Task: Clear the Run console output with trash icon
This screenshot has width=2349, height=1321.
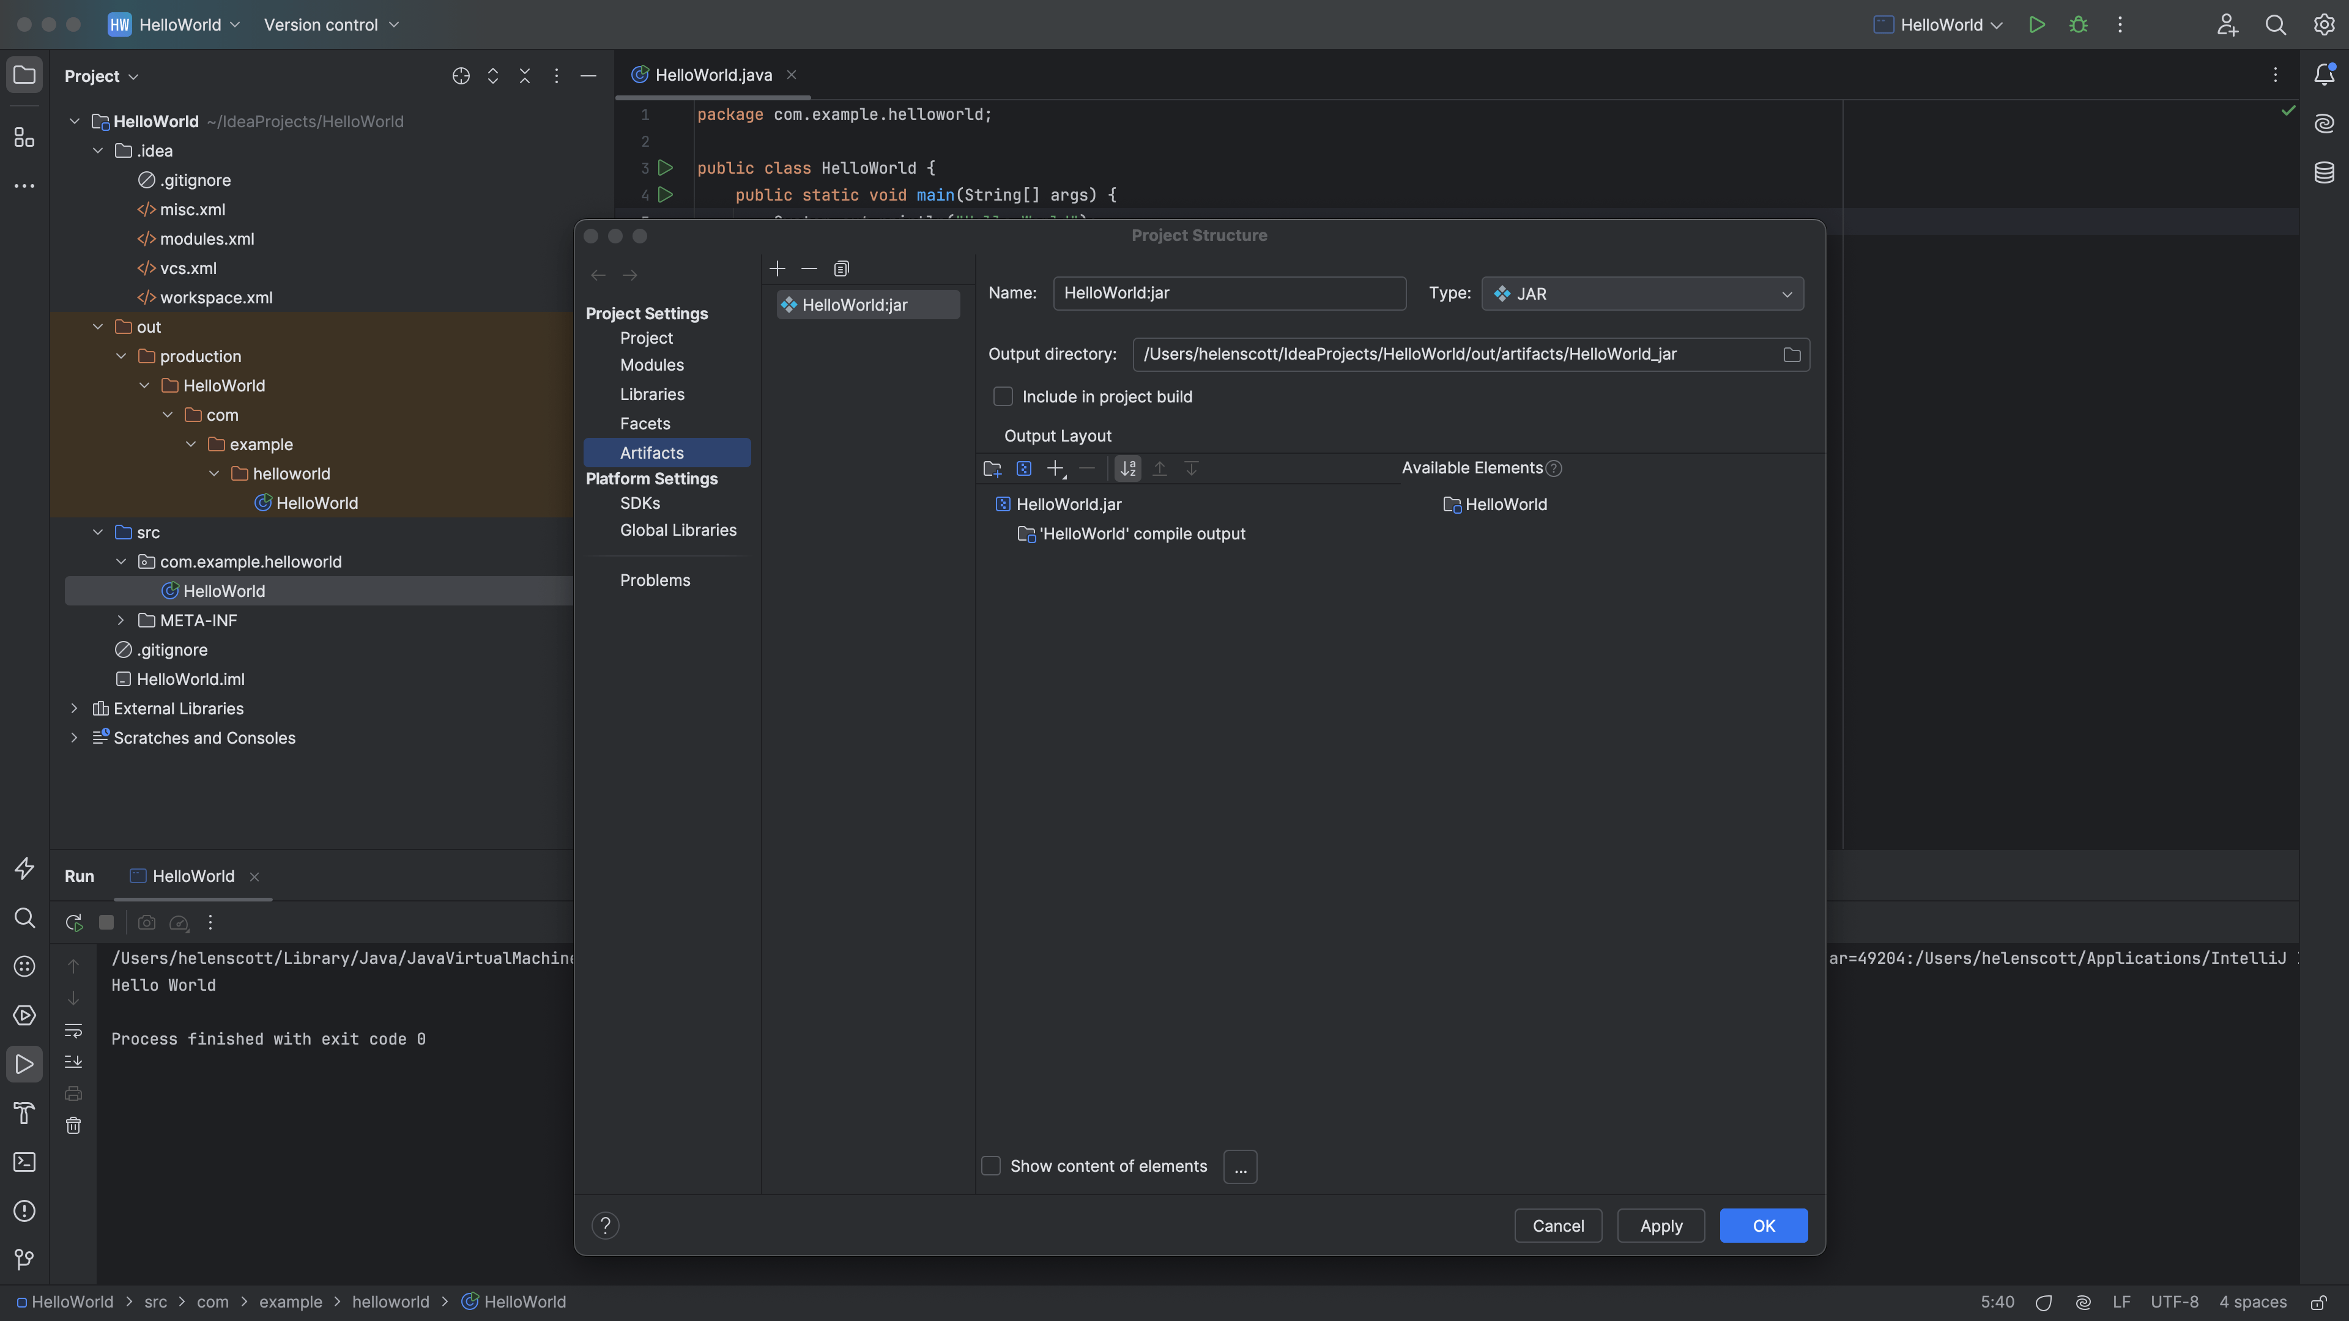Action: (73, 1125)
